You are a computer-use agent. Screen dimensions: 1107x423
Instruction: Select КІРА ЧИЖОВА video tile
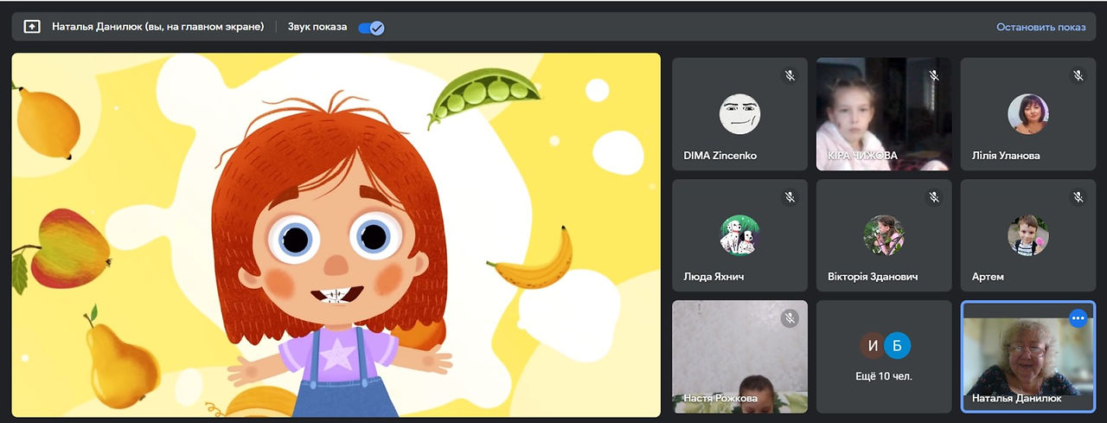884,114
